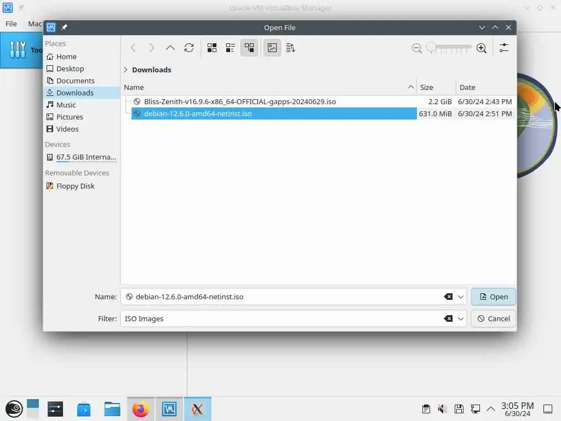Go forward in folder history

tap(152, 48)
